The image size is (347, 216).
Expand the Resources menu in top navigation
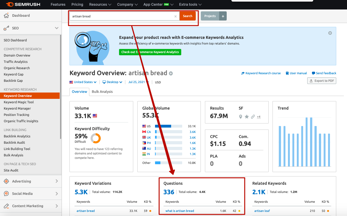click(x=100, y=4)
